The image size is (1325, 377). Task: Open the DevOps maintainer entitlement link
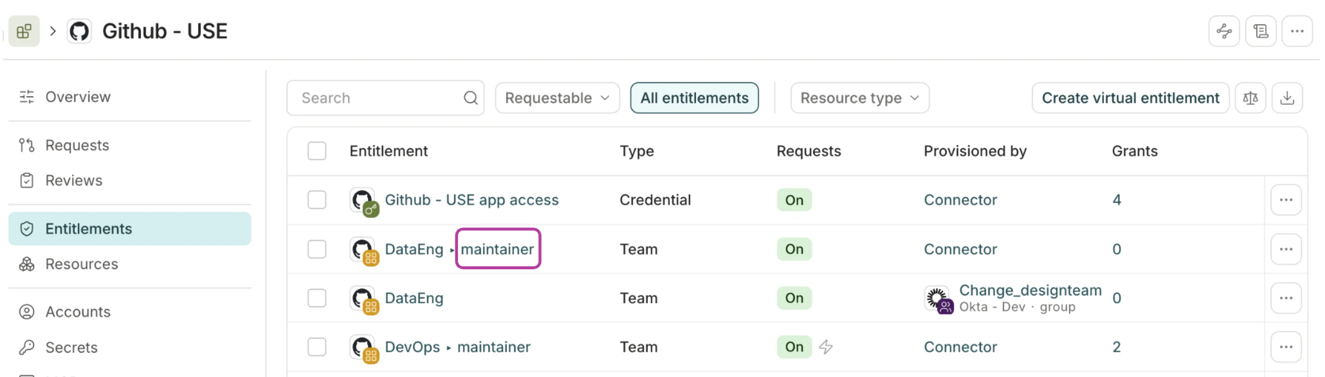tap(457, 347)
